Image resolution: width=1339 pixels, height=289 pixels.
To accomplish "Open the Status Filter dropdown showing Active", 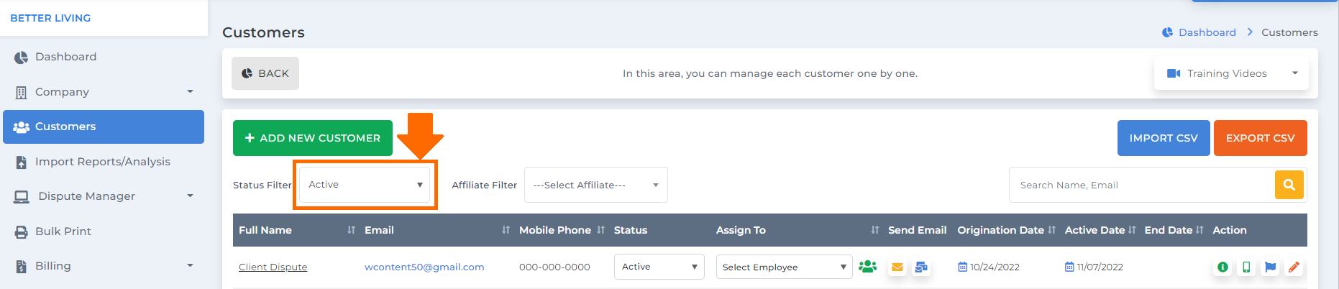I will point(365,185).
